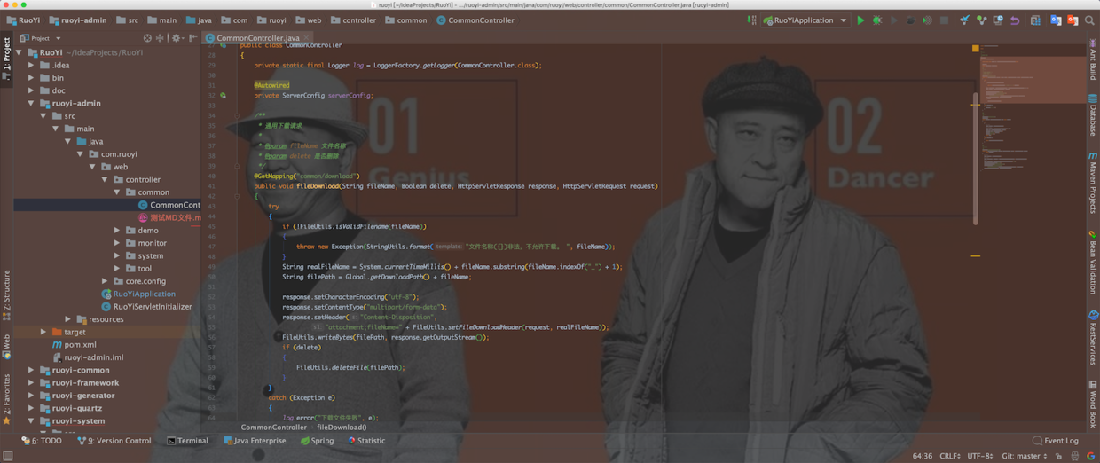The width and height of the screenshot is (1100, 463).
Task: Collapse the ruoyi-admin module tree
Action: click(31, 104)
